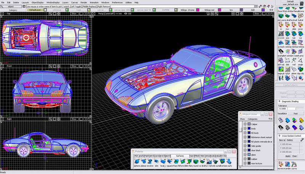Click the tire layer color swatch
The height and width of the screenshot is (174, 305).
[x=241, y=10]
